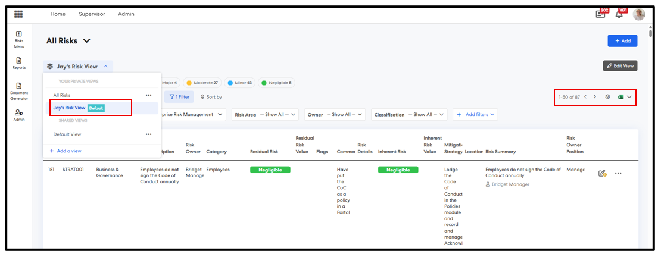Expand the Owner Show All dropdown
Image resolution: width=658 pixels, height=257 pixels.
click(x=335, y=114)
